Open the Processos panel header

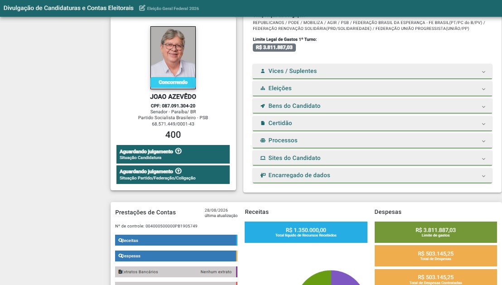tap(372, 140)
